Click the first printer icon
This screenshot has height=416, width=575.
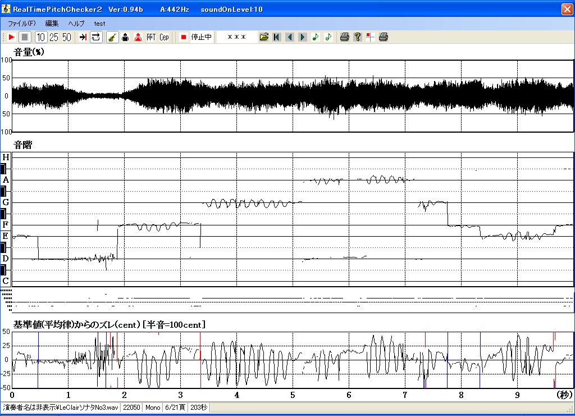tap(344, 37)
